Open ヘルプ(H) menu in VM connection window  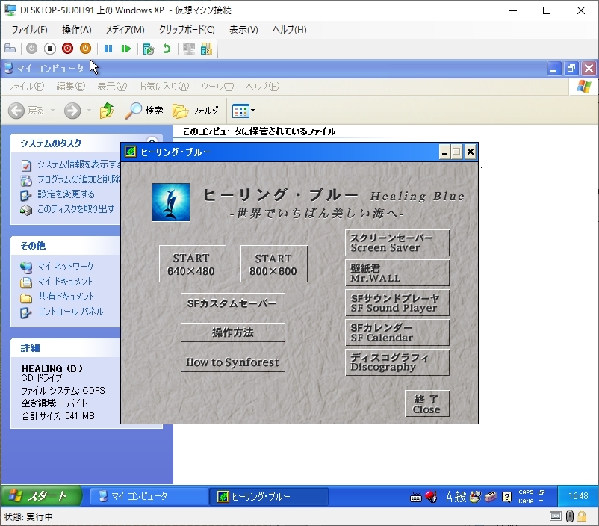(290, 30)
